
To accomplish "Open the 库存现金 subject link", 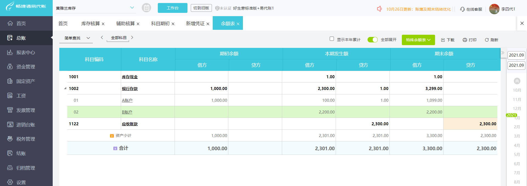I will [x=130, y=77].
